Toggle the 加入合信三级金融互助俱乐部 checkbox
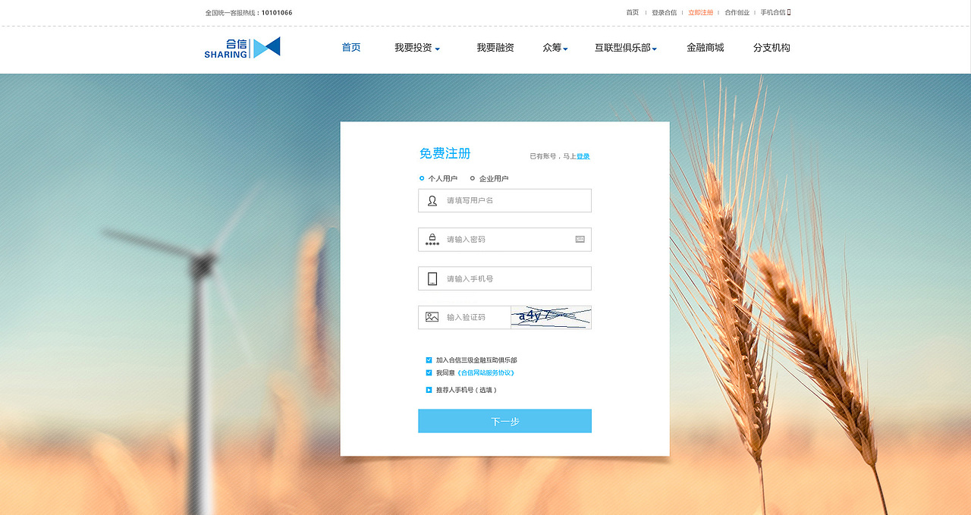Image resolution: width=971 pixels, height=515 pixels. (x=429, y=360)
